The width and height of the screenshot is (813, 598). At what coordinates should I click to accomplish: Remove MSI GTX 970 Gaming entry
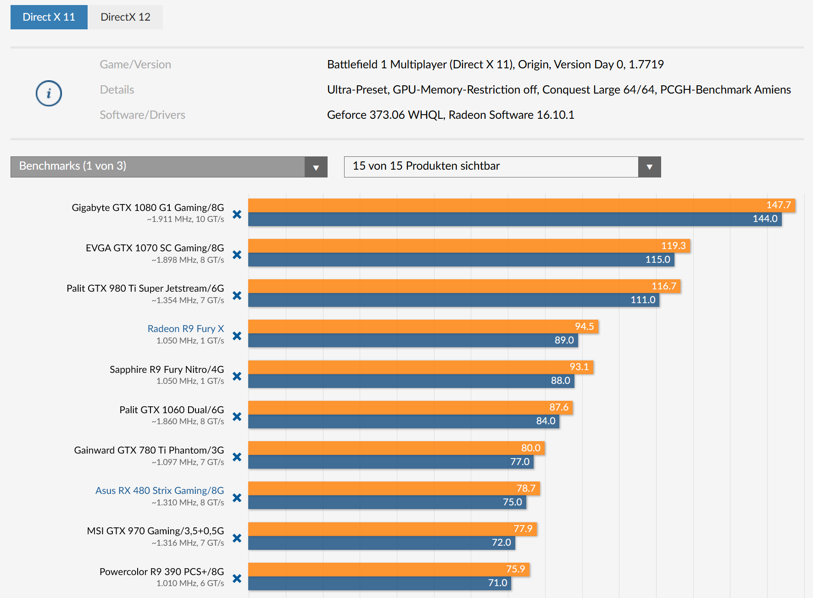pyautogui.click(x=237, y=538)
